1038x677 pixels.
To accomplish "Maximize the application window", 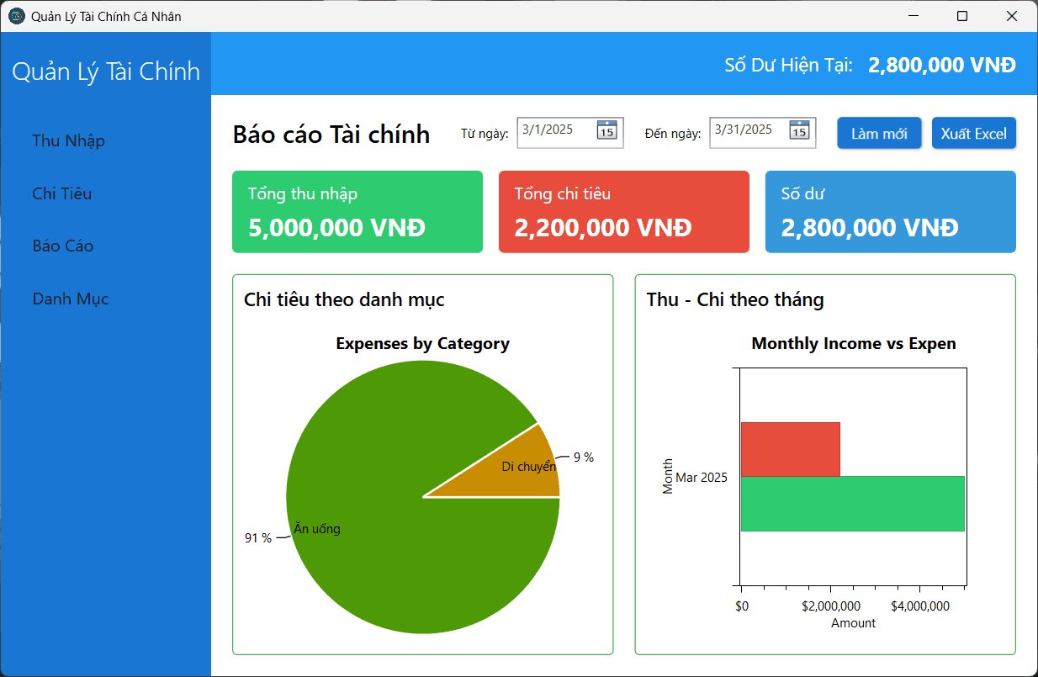I will (962, 16).
